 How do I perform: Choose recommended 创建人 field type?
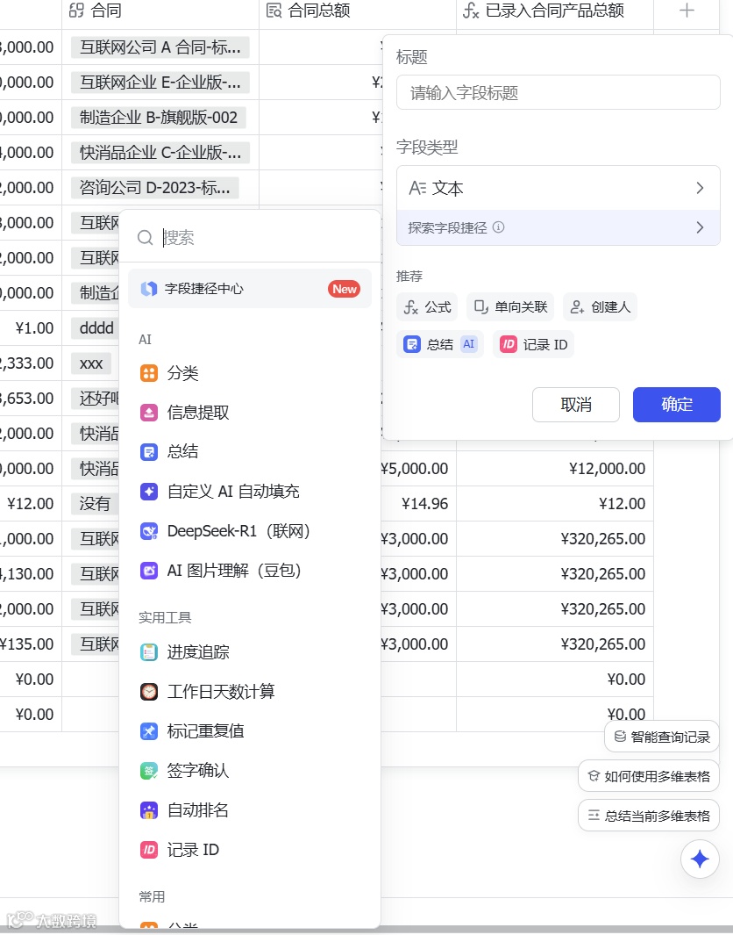coord(601,307)
